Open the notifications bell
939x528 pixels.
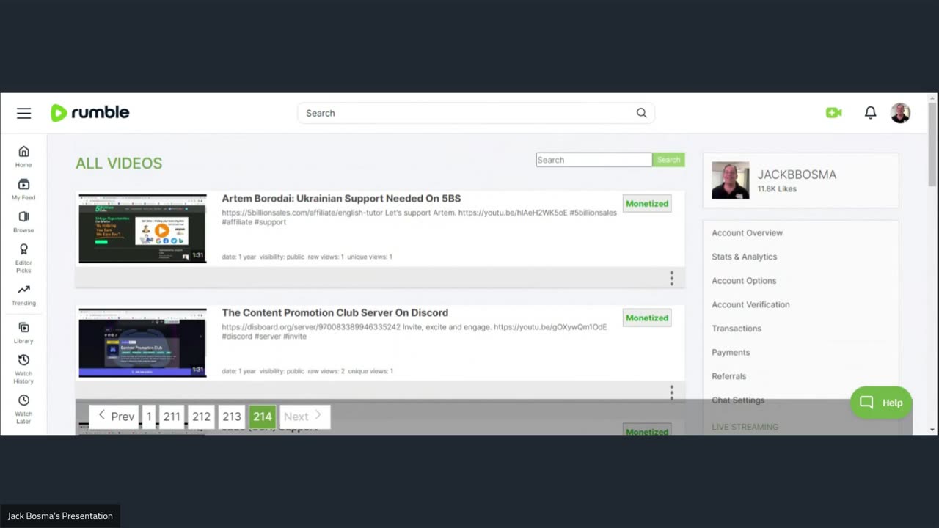coord(870,113)
